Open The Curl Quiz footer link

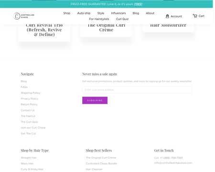pos(29,122)
